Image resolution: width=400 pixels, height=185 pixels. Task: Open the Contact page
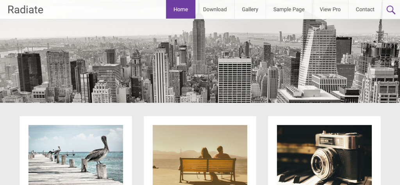(365, 9)
